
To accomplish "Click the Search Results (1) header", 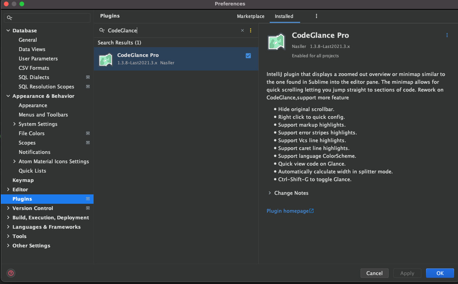I will 119,42.
